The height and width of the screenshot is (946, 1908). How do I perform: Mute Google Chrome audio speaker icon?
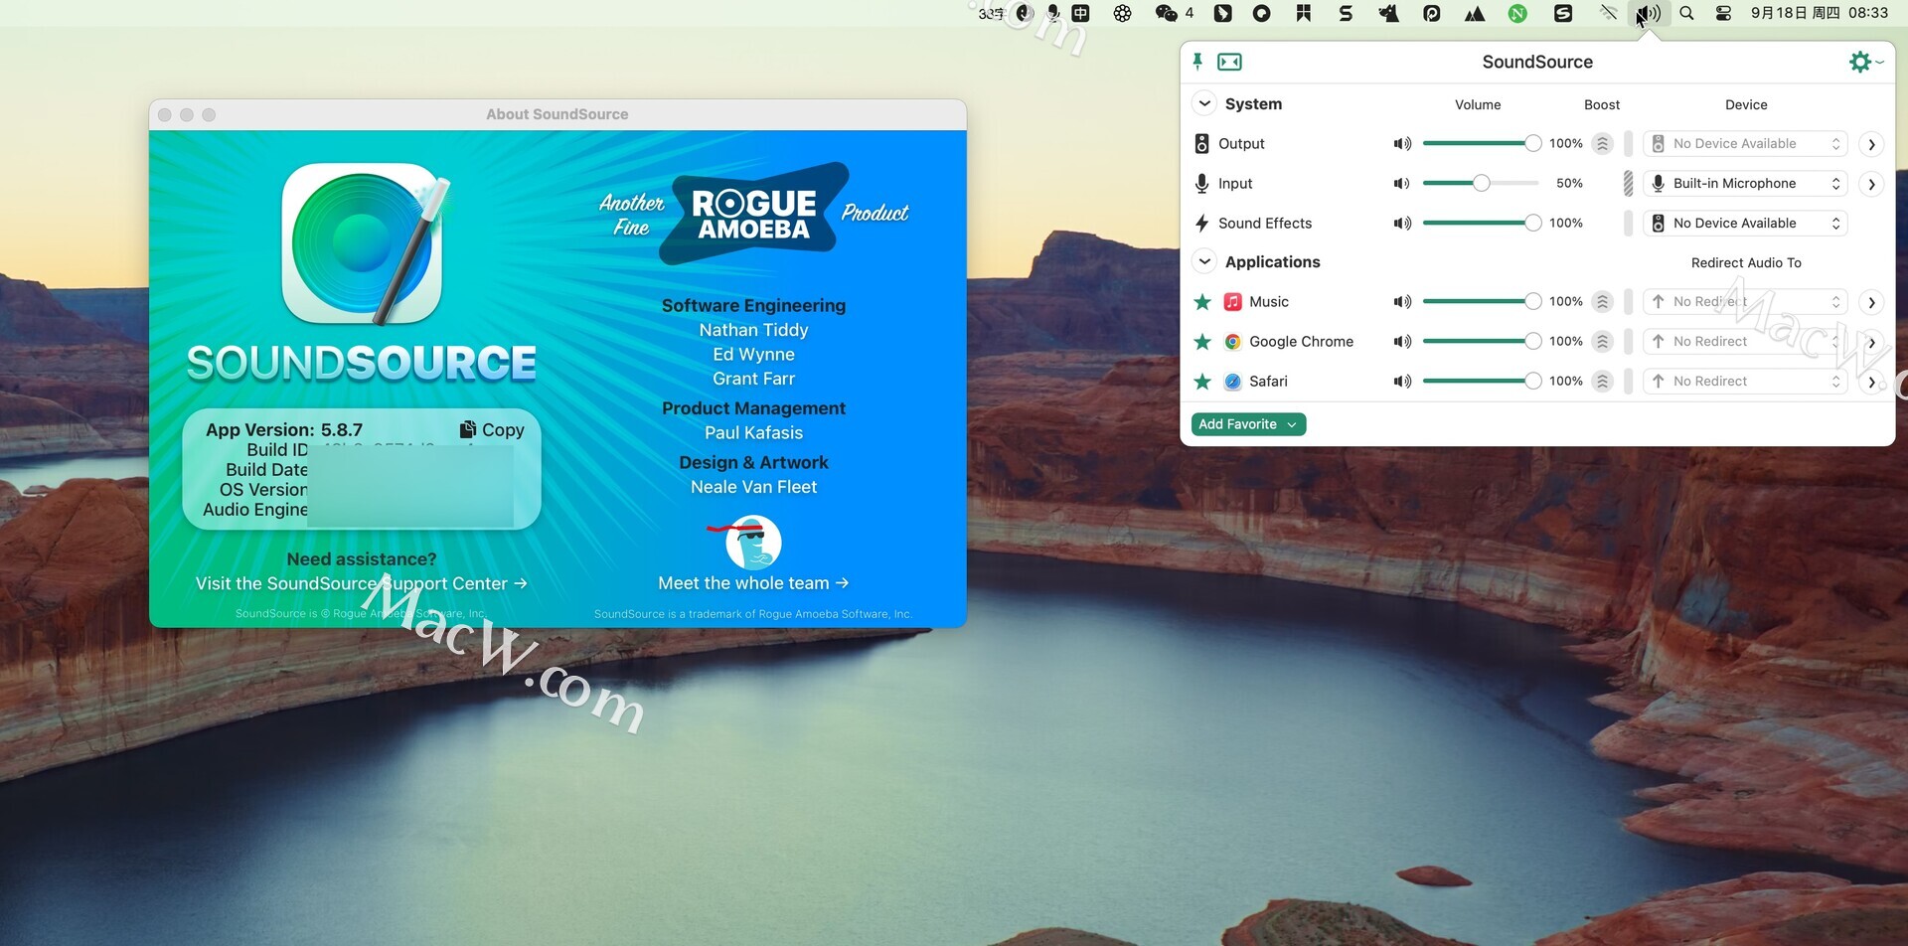[1402, 342]
